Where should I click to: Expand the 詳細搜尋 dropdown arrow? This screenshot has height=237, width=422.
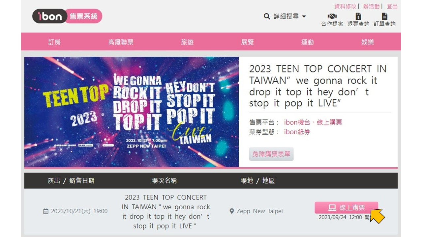(x=304, y=16)
